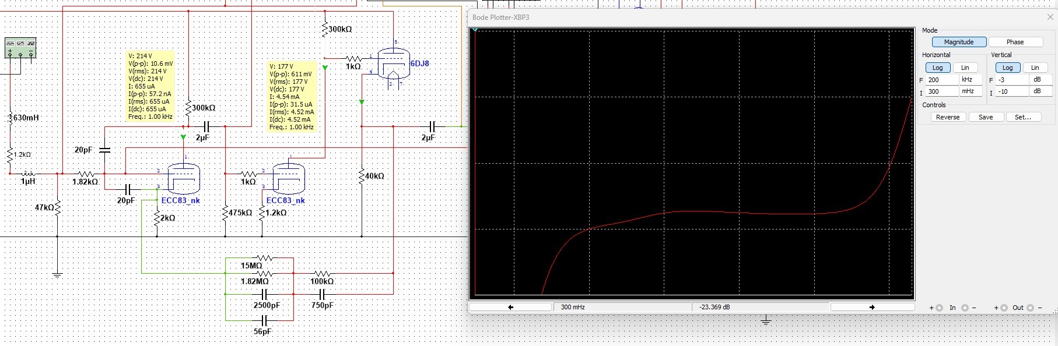The width and height of the screenshot is (1058, 346).
Task: Open the dB unit selector for vertical F
Action: point(1040,80)
